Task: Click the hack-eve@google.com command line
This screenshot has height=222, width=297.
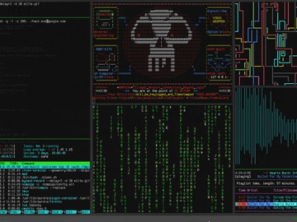Action: 32,21
